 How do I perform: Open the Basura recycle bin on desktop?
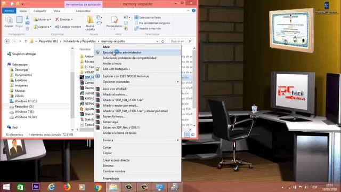[254, 111]
